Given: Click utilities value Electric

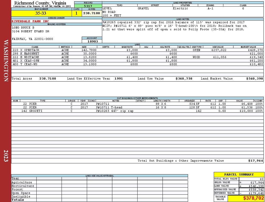Looking at the screenshot, I should (180, 8).
